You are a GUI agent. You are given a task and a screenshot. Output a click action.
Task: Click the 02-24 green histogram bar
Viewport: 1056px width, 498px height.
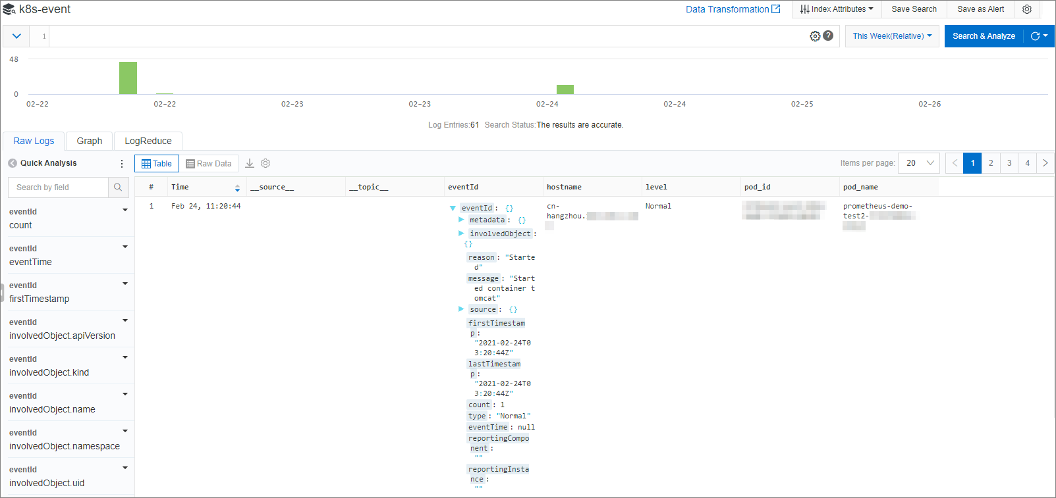pyautogui.click(x=565, y=89)
